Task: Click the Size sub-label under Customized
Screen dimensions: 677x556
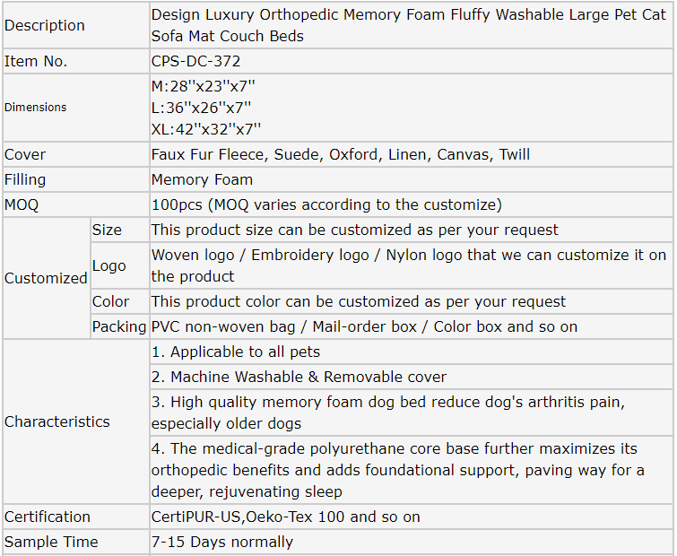Action: tap(107, 230)
